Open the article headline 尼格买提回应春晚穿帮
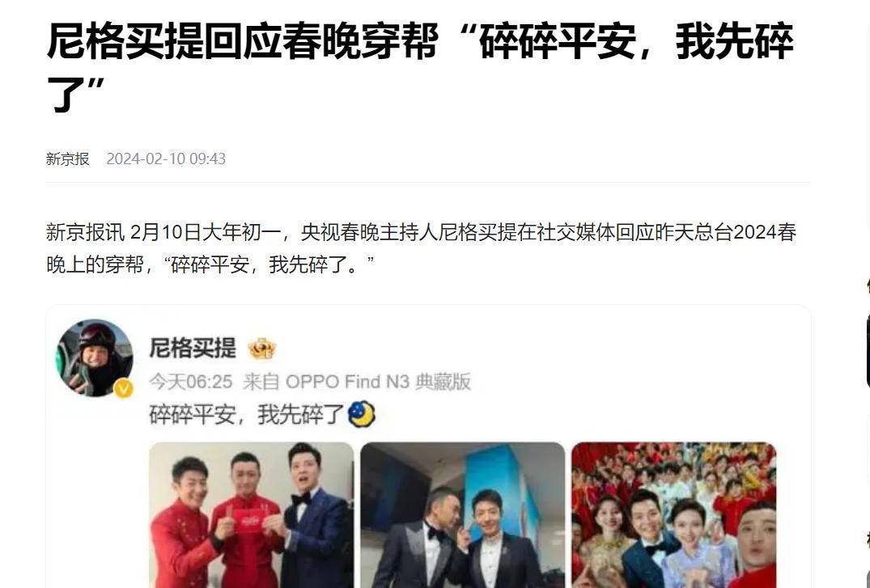The width and height of the screenshot is (870, 588). click(x=420, y=66)
